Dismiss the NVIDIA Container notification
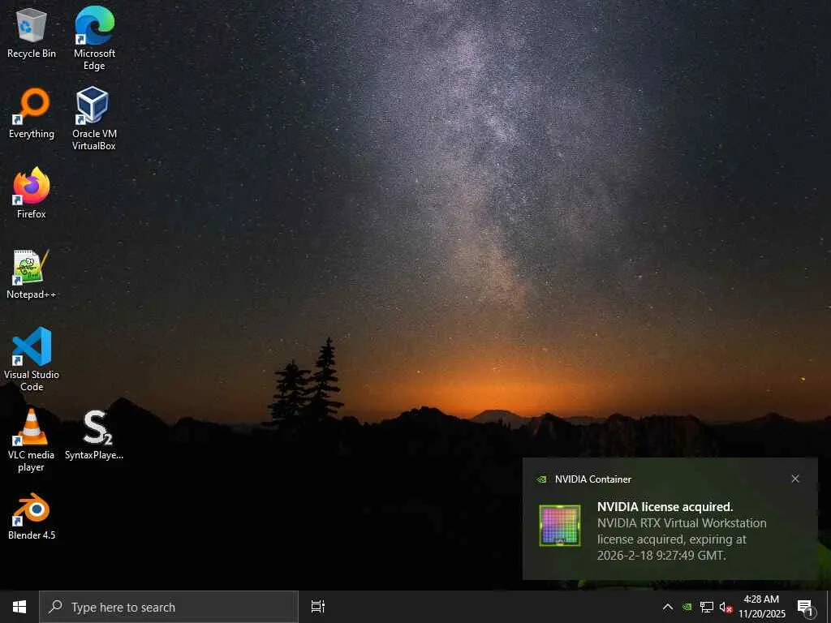Viewport: 831px width, 623px height. pyautogui.click(x=795, y=479)
